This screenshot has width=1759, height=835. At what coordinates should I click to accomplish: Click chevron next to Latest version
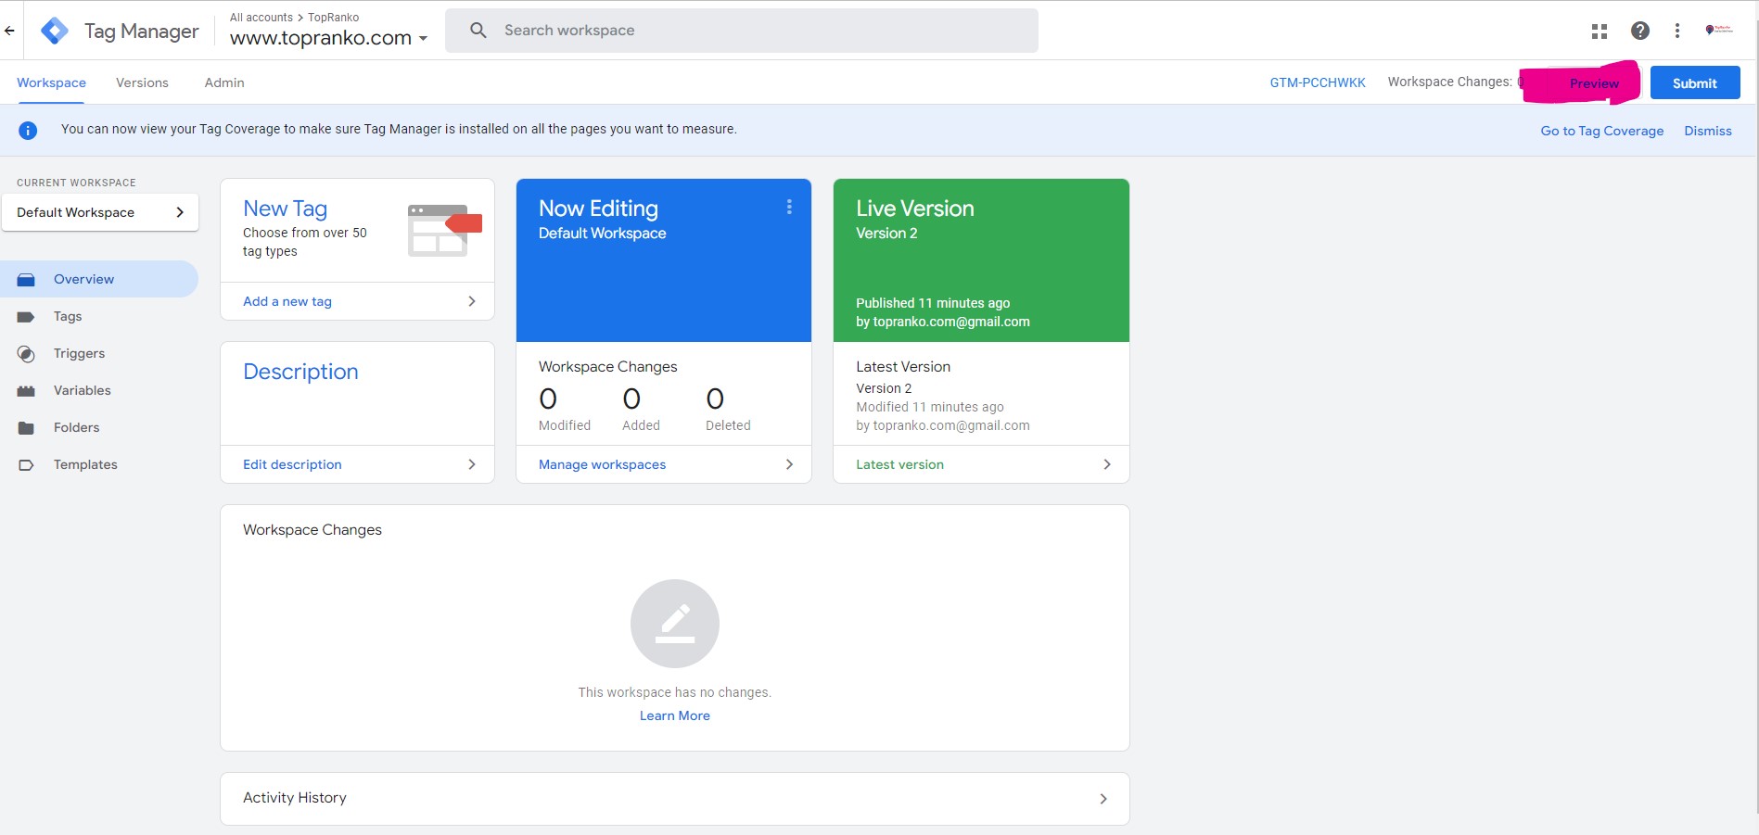pos(1107,464)
